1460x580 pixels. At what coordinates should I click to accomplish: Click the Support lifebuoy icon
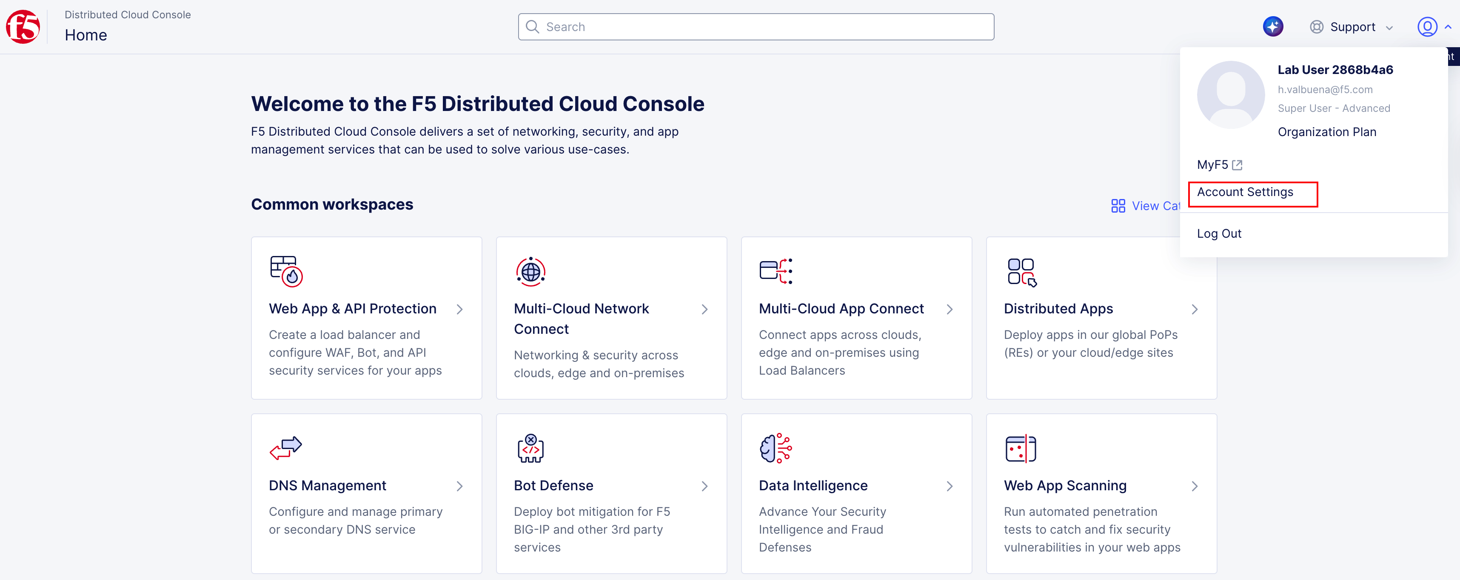coord(1317,27)
